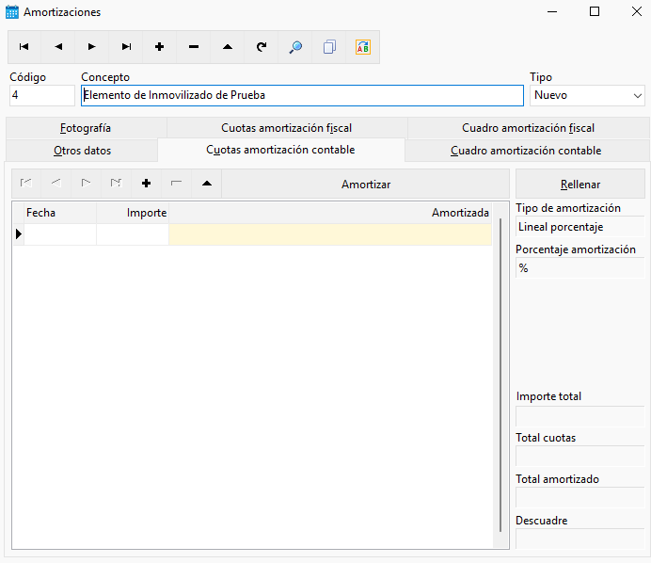Go to previous record in main toolbar
The image size is (651, 563).
[58, 47]
